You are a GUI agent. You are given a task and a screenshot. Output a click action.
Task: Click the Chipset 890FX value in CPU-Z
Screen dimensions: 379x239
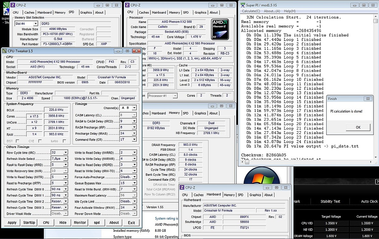coord(244,217)
